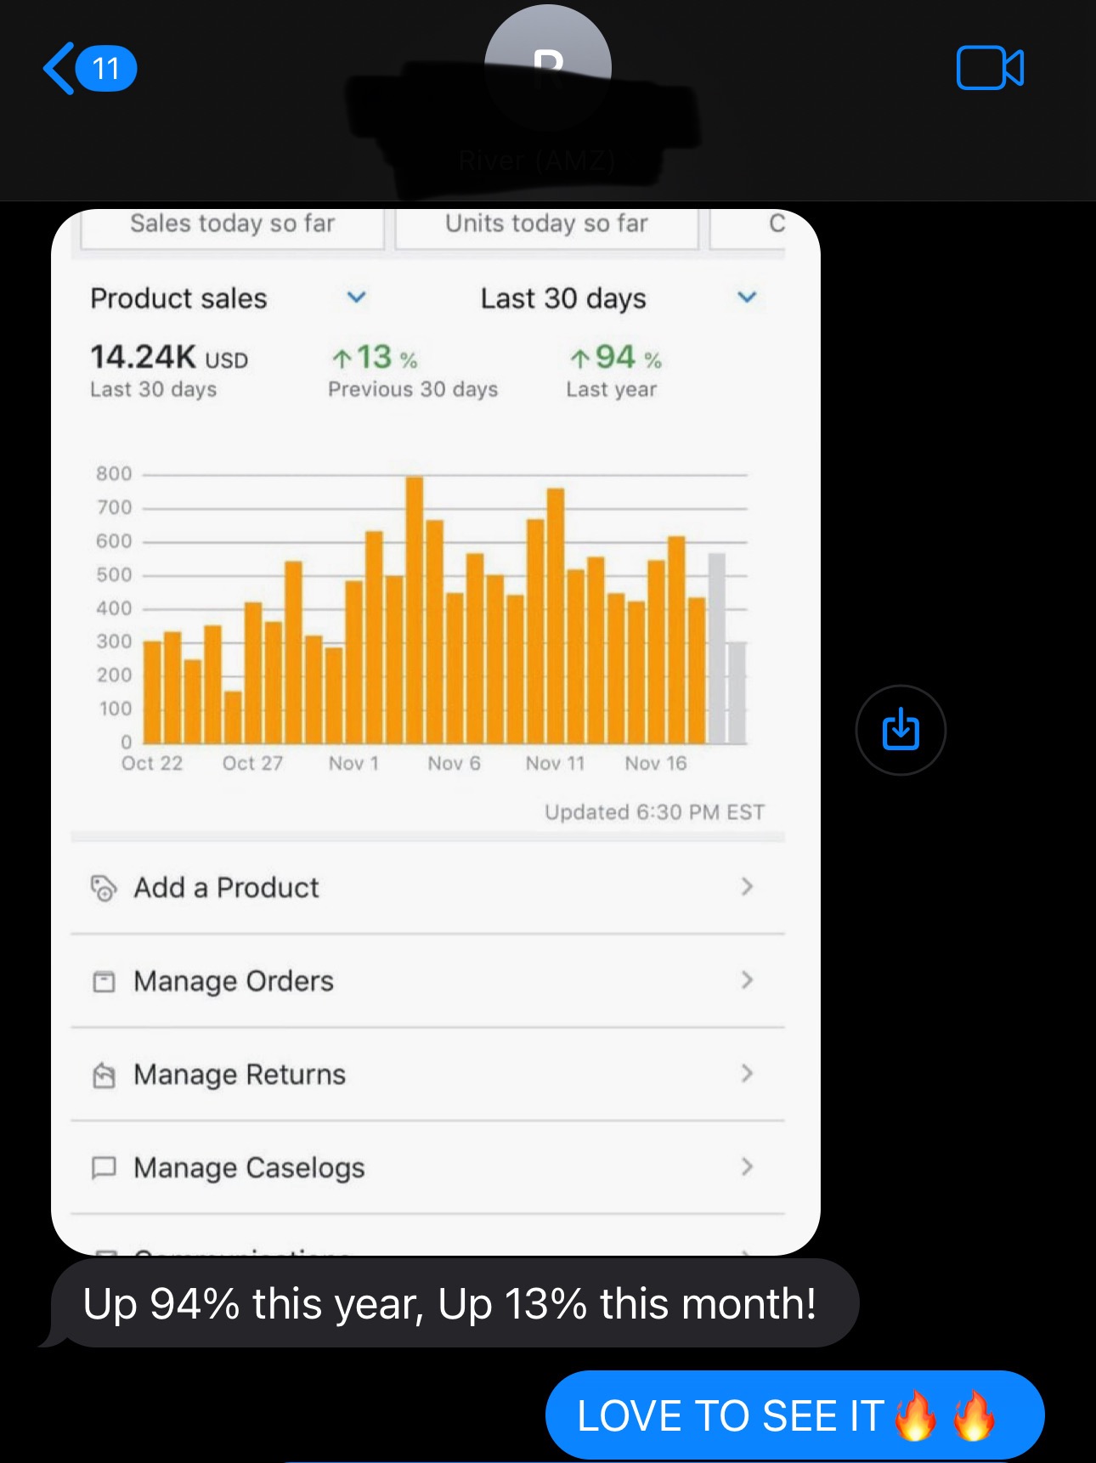This screenshot has width=1096, height=1463.
Task: Start a FaceTime video call
Action: coord(990,68)
